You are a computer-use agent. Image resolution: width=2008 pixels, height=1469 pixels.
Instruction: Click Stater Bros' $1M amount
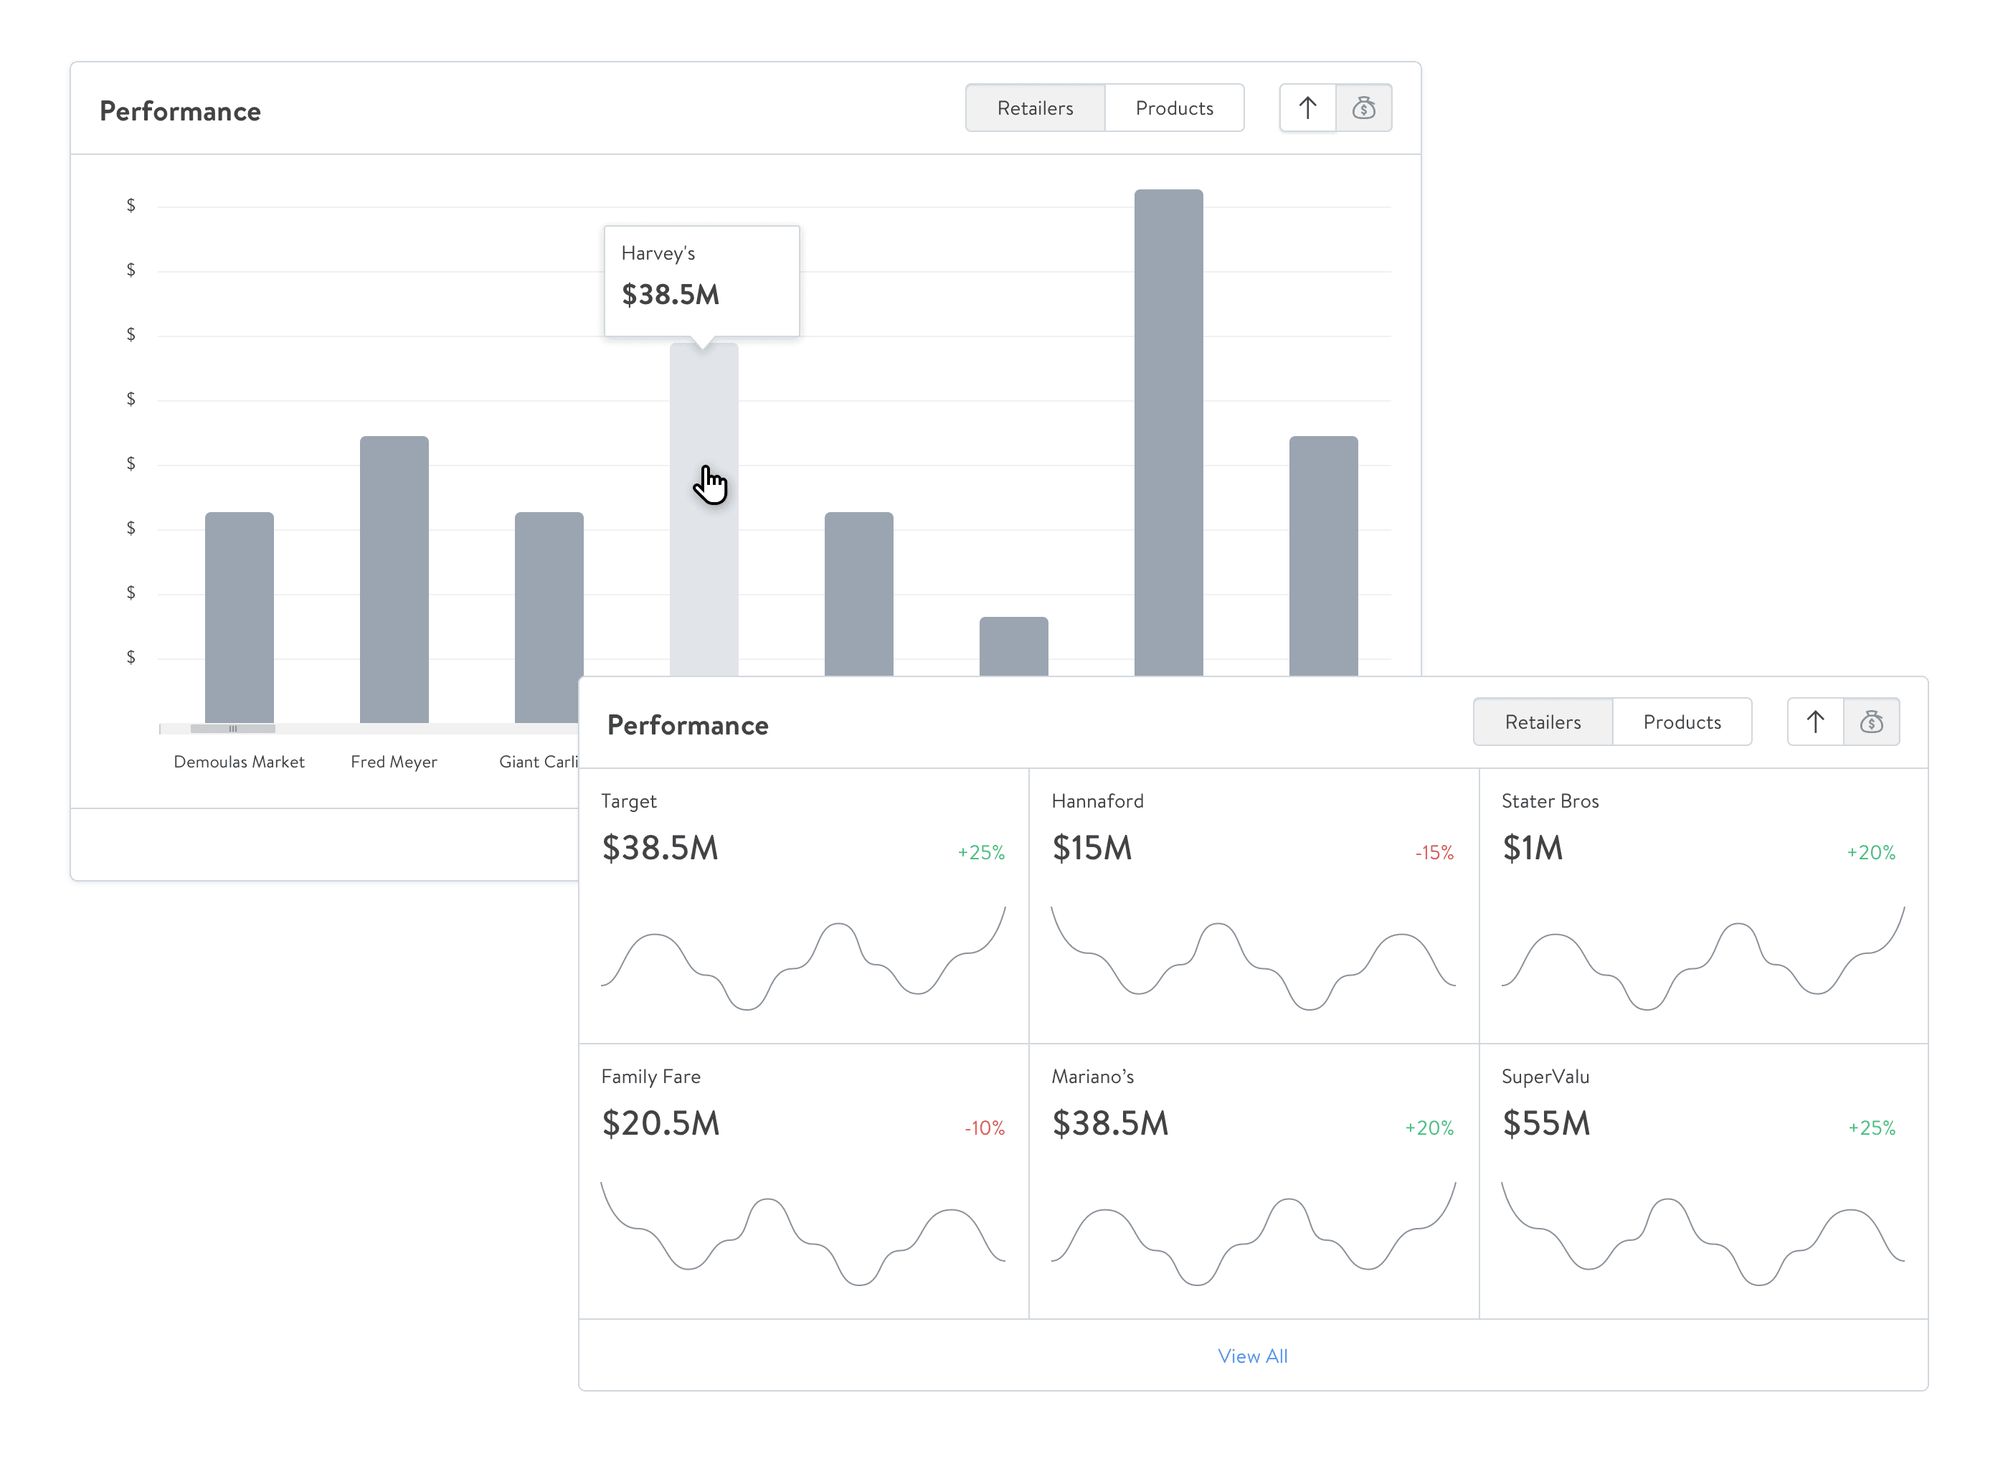tap(1532, 847)
